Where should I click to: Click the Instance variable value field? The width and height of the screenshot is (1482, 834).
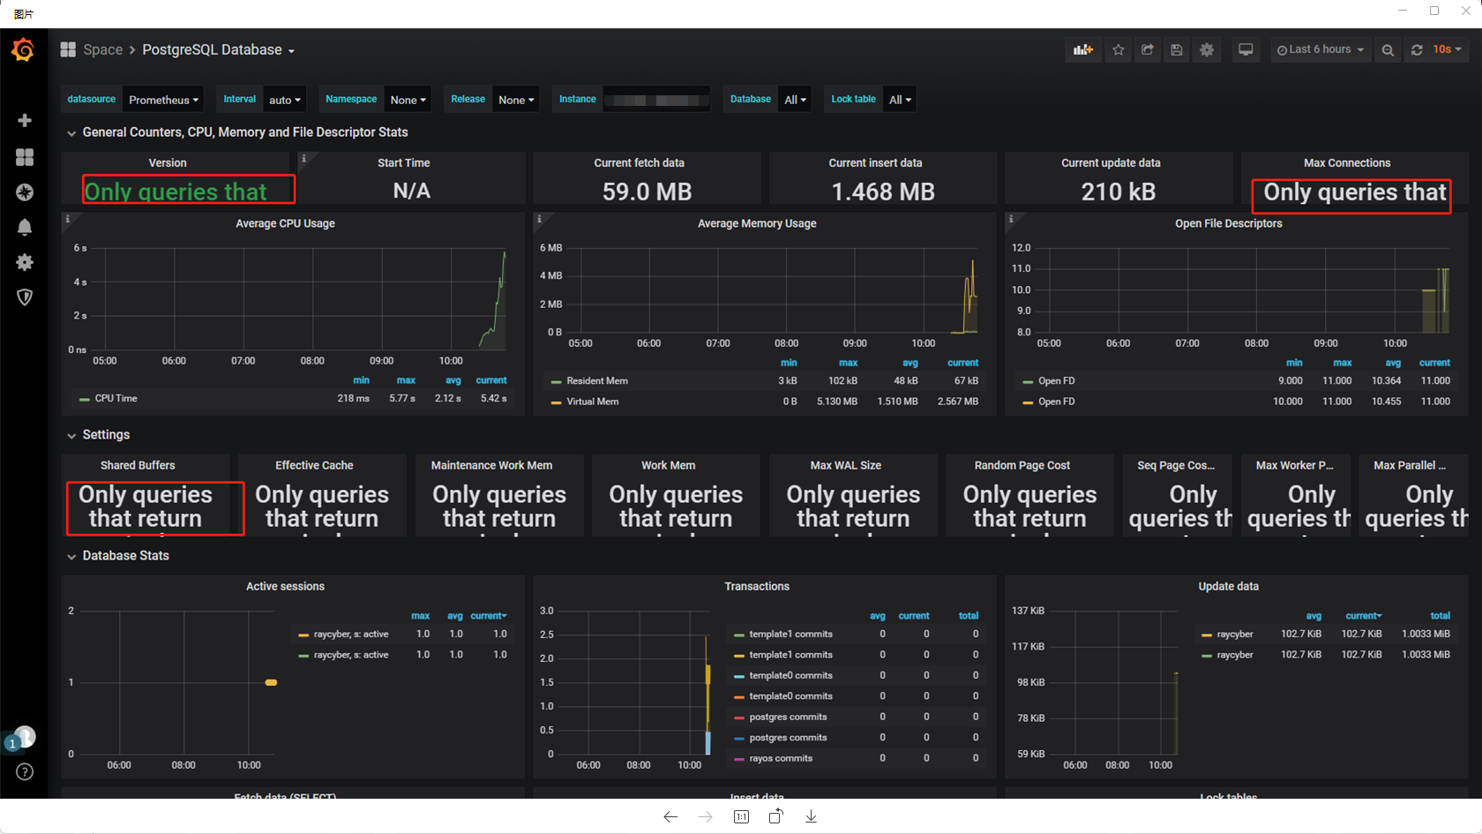coord(657,100)
